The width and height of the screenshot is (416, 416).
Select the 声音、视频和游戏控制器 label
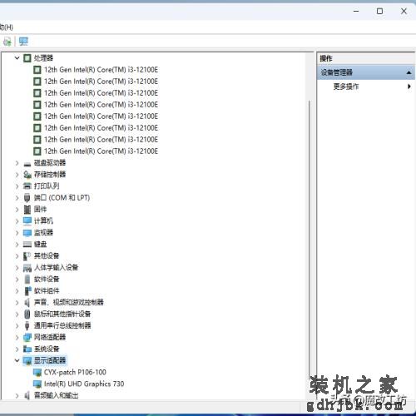pos(69,302)
